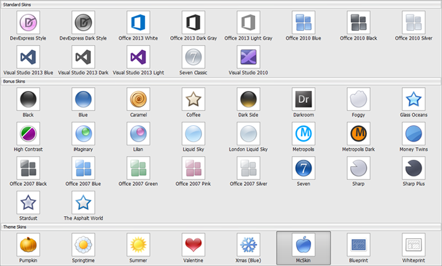
Task: Apply the Office 2013 White skin
Action: [138, 23]
